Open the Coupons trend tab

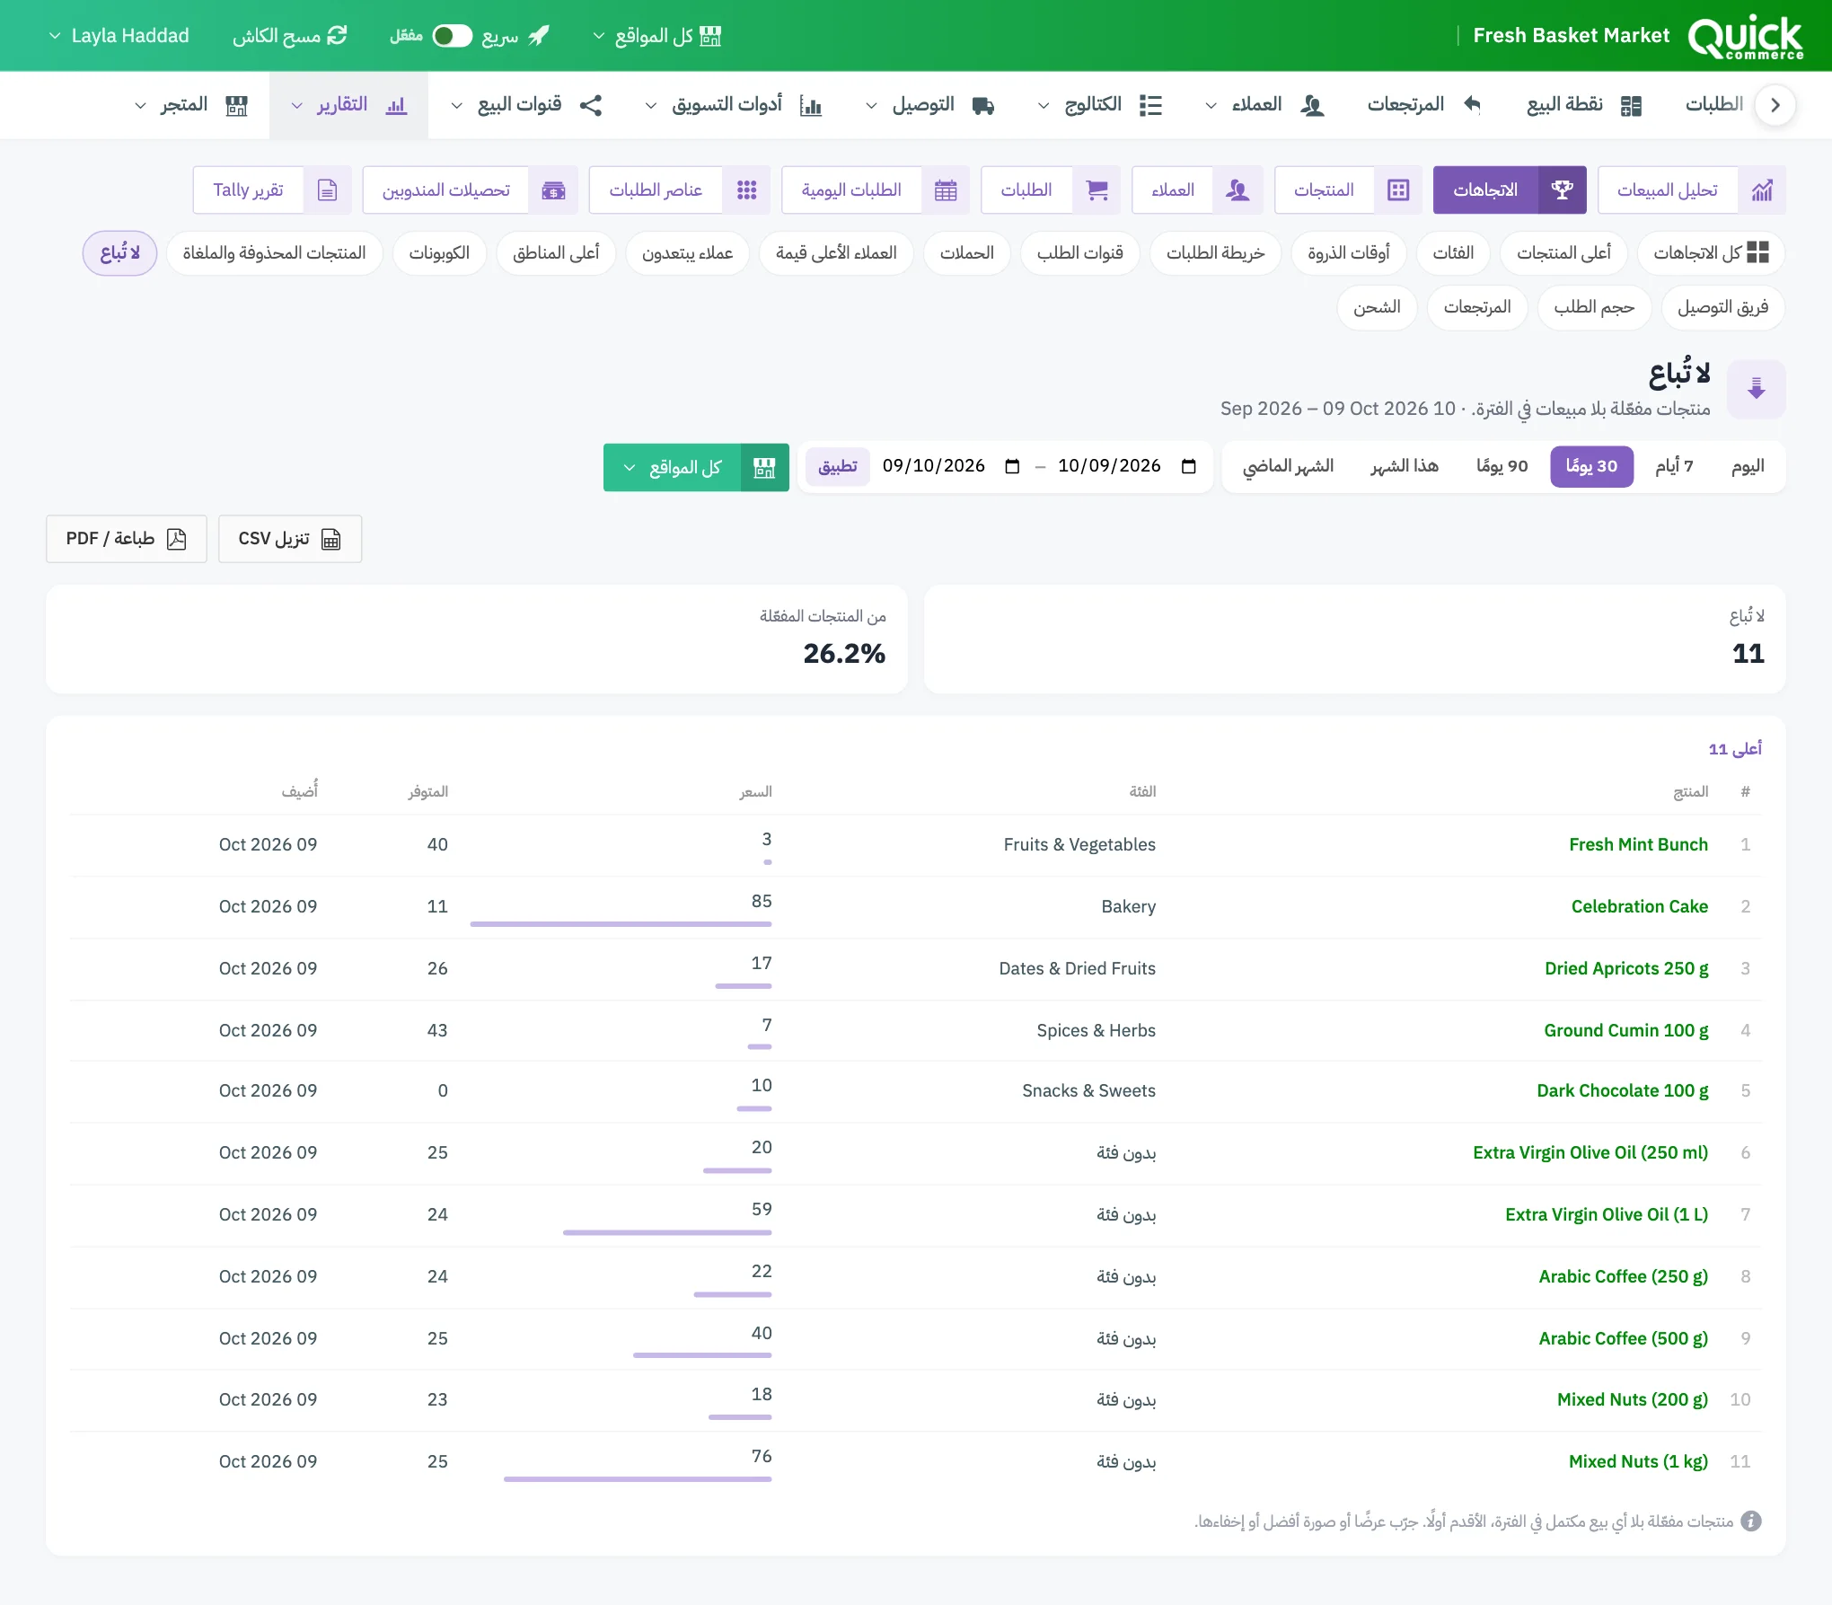tap(439, 253)
